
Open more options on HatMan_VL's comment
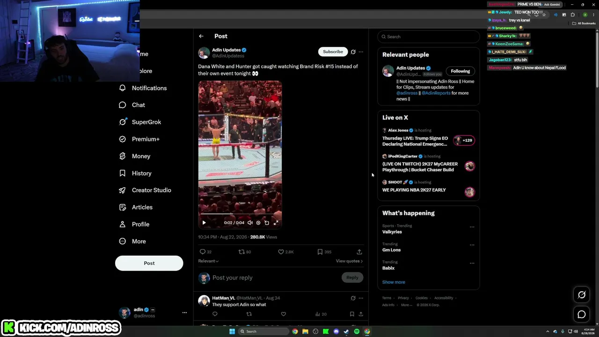pyautogui.click(x=361, y=298)
